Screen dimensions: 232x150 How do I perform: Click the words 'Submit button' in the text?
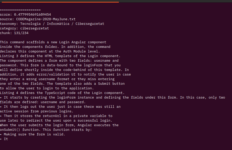111,84
